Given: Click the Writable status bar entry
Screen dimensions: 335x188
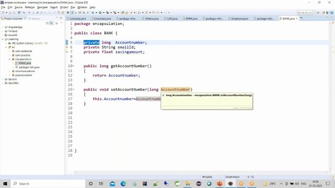Looking at the screenshot, I should 207,177.
